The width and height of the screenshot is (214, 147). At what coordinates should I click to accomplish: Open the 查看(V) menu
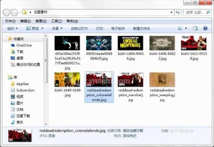(x=41, y=21)
